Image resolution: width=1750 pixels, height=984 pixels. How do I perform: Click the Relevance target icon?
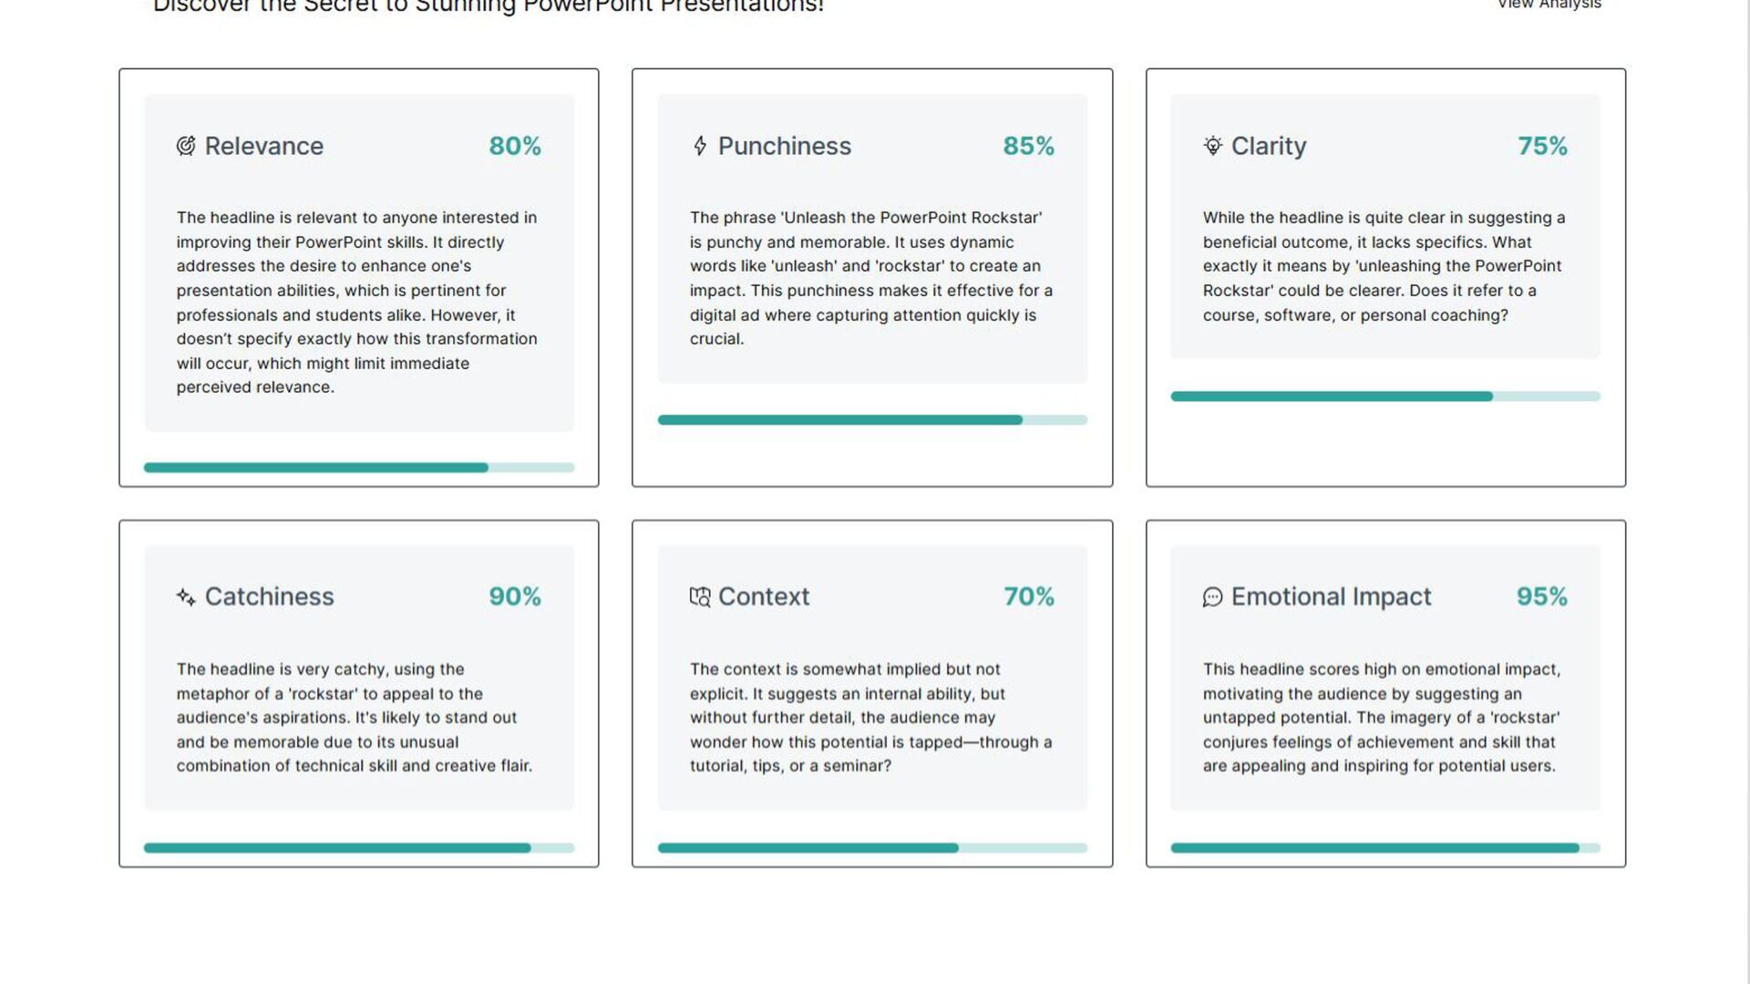click(x=186, y=146)
